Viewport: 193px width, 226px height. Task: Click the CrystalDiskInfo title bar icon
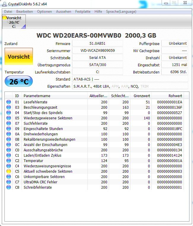pyautogui.click(x=4, y=4)
